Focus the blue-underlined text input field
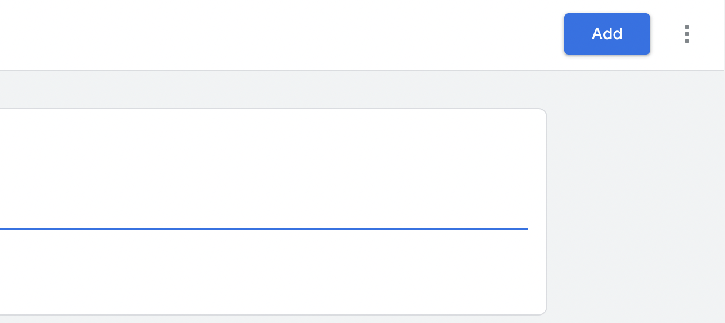This screenshot has height=323, width=725. pyautogui.click(x=264, y=216)
